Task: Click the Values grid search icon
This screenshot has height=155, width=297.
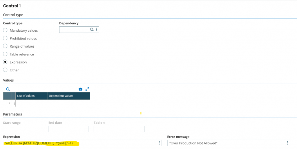Action: pyautogui.click(x=8, y=89)
